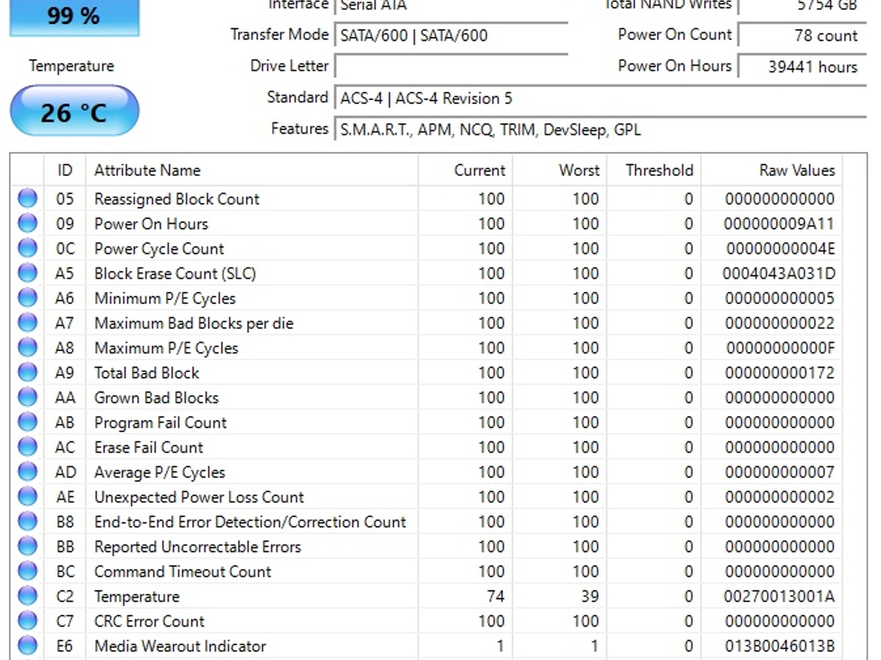This screenshot has height=660, width=881.
Task: Click status orb for Unexpected Power Loss Count
Action: click(x=28, y=497)
